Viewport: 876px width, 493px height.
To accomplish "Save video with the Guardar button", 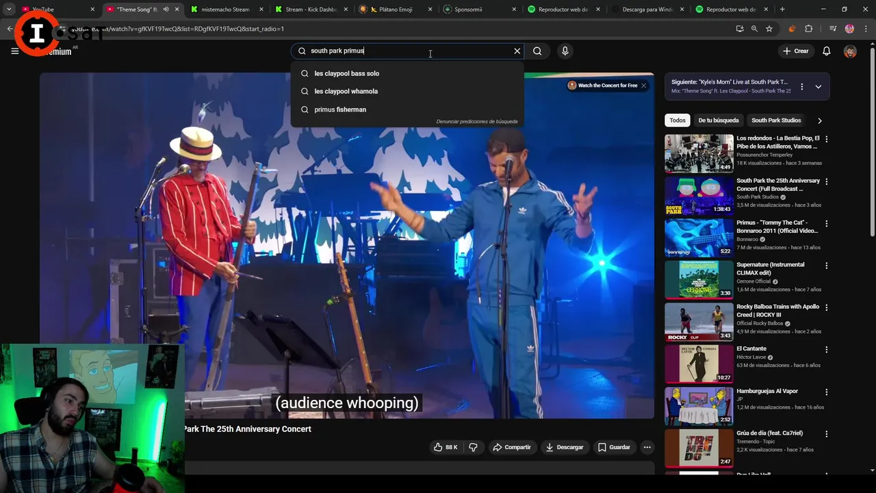I will click(x=613, y=447).
